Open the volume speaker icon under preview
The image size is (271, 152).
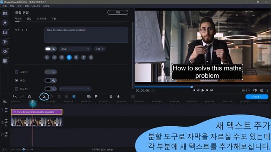click(255, 90)
